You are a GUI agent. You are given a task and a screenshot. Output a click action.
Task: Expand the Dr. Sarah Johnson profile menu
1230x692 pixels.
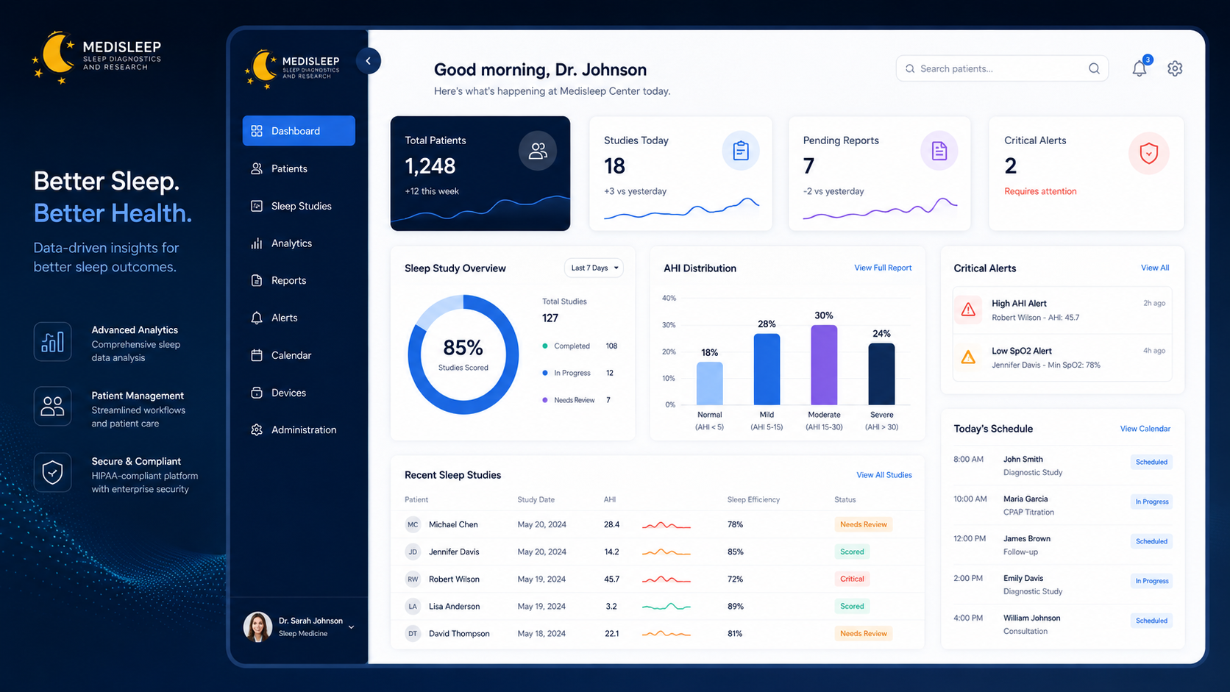point(351,627)
